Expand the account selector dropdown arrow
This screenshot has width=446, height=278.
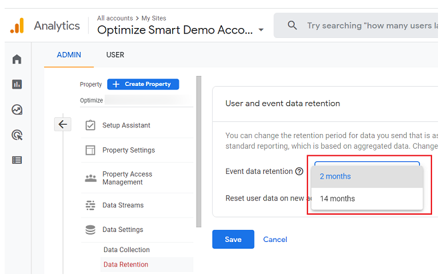pyautogui.click(x=261, y=30)
